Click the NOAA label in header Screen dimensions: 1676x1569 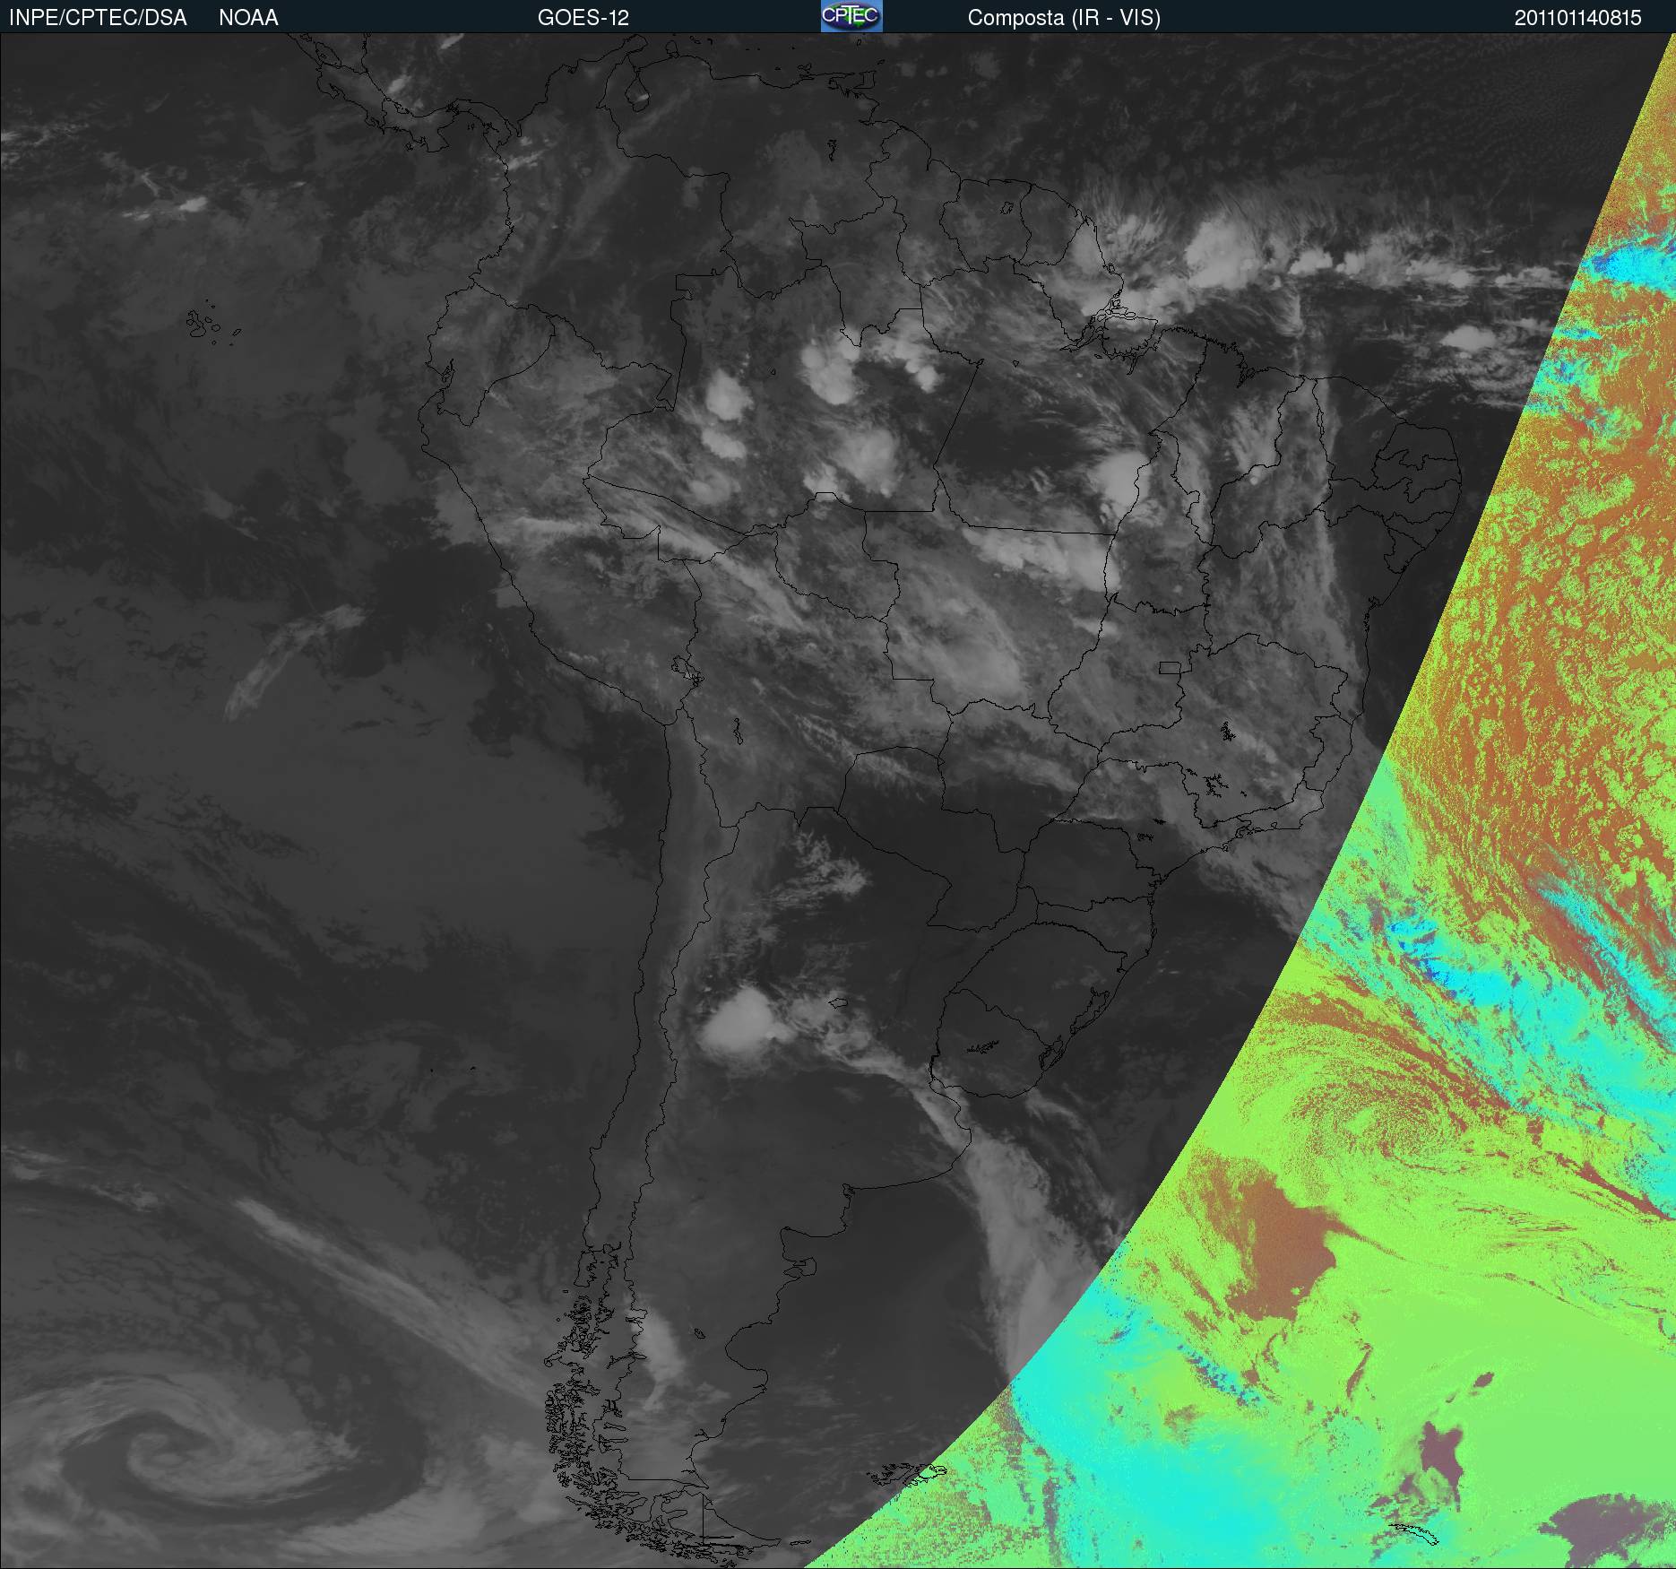248,18
